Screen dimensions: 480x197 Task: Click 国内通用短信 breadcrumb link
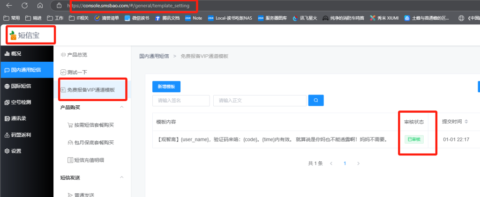(154, 56)
